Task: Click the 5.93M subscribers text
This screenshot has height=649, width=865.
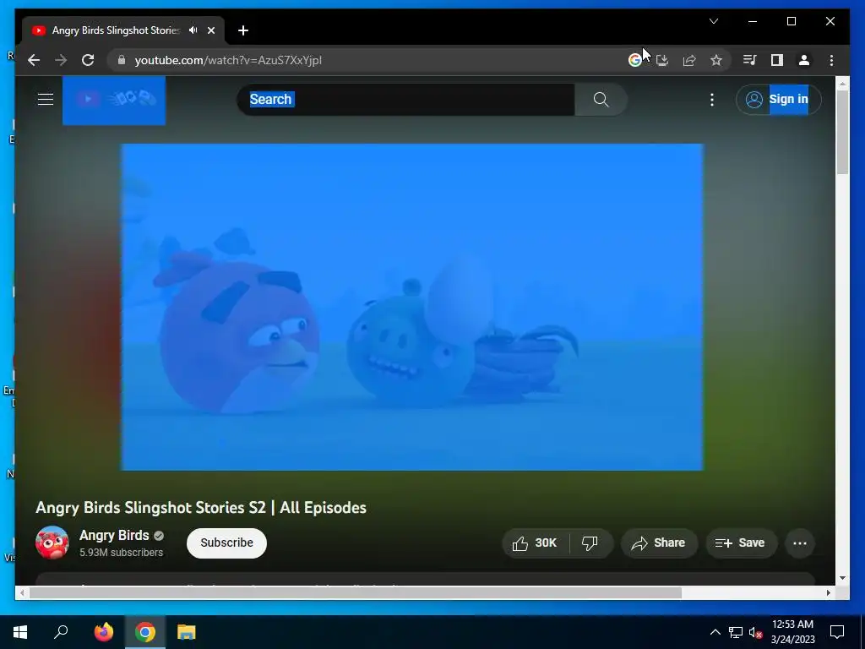Action: tap(122, 553)
